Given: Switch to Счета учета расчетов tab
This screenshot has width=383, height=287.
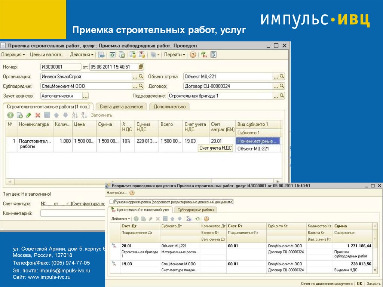Looking at the screenshot, I should [x=121, y=107].
